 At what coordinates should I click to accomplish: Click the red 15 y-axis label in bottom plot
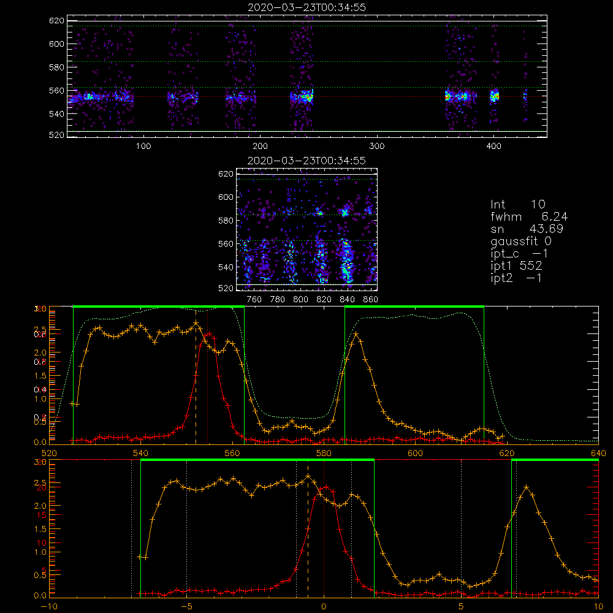click(42, 516)
